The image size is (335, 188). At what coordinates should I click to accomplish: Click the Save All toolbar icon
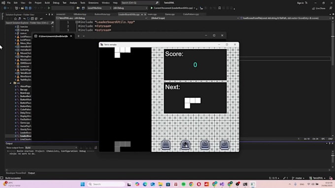(30, 8)
